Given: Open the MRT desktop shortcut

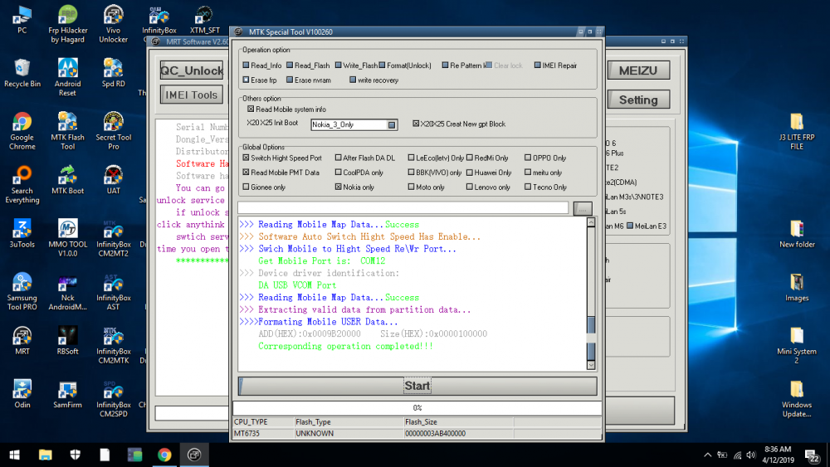Looking at the screenshot, I should pyautogui.click(x=22, y=341).
